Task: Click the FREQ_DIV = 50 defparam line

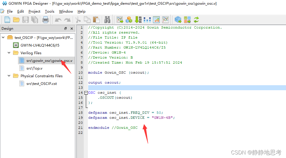Action: (126, 113)
